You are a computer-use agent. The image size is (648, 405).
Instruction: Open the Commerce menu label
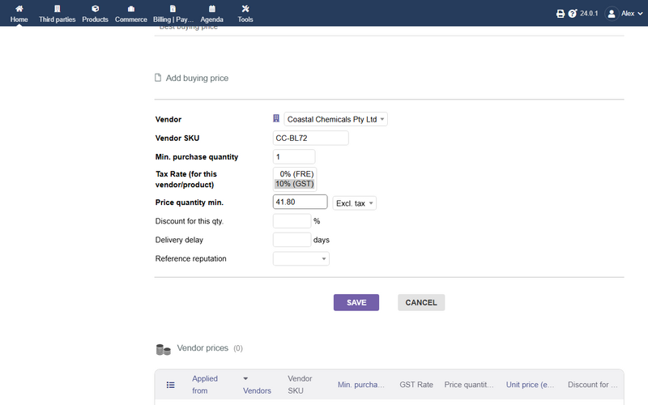[x=131, y=19]
